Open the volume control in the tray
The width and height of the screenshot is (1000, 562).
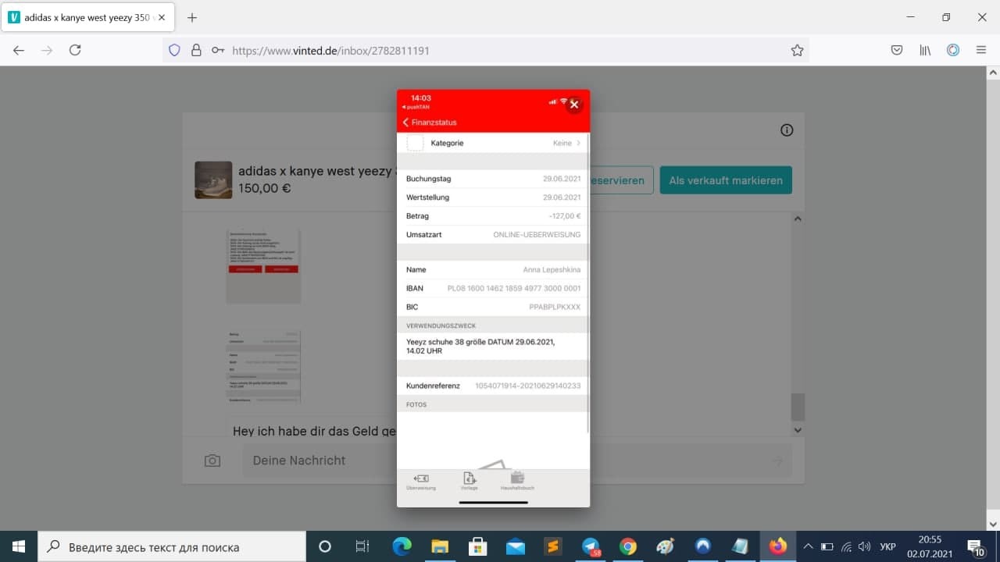point(864,546)
